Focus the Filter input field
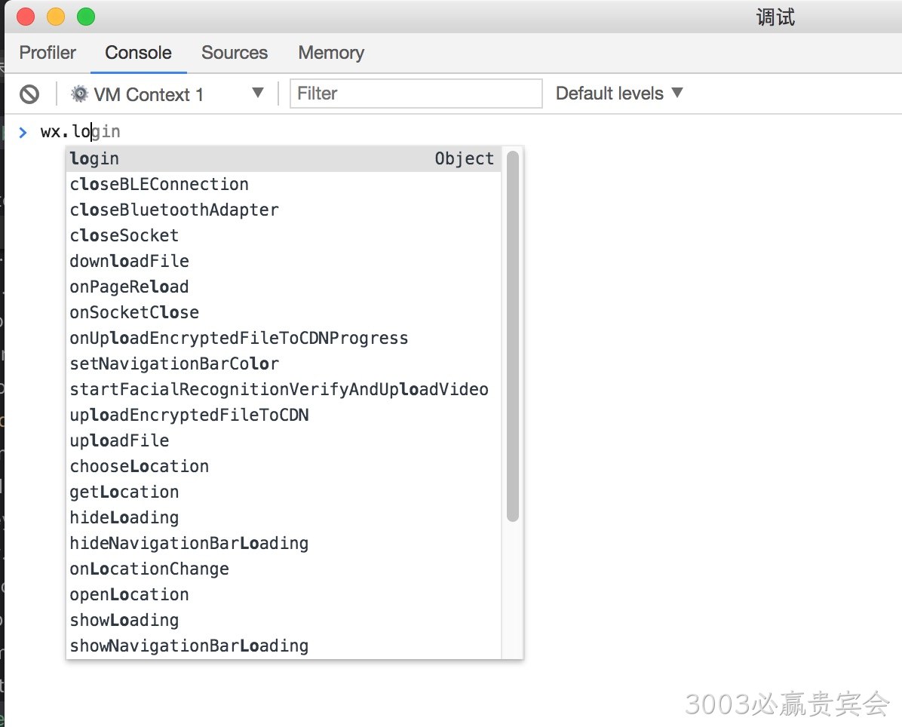902x727 pixels. click(x=416, y=94)
